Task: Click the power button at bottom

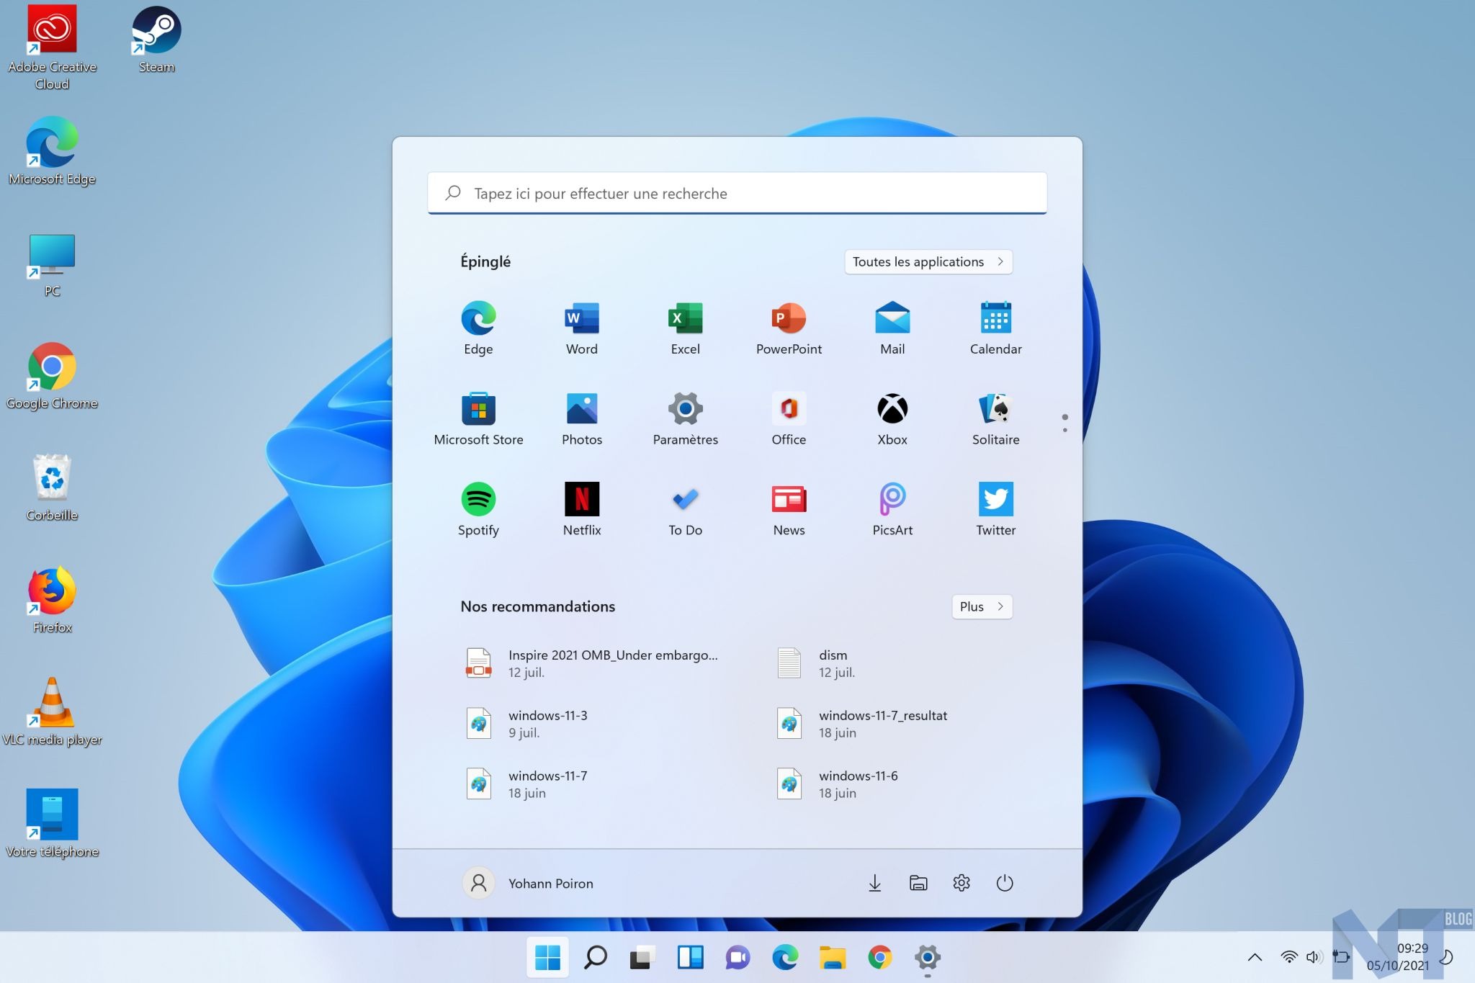Action: pos(1003,882)
